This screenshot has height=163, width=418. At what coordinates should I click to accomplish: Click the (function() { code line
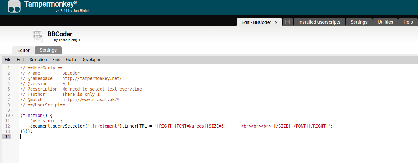tap(36, 115)
